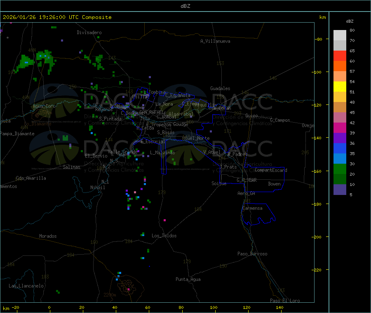Click the -200 km vertical axis tick
Screen dimensions: 371x313
[317, 237]
